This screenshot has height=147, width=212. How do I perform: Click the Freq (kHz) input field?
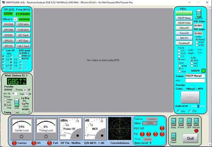[23, 14]
